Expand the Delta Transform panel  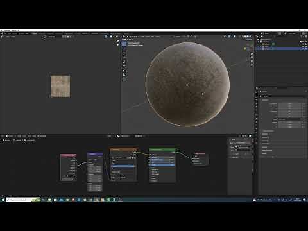[268, 131]
